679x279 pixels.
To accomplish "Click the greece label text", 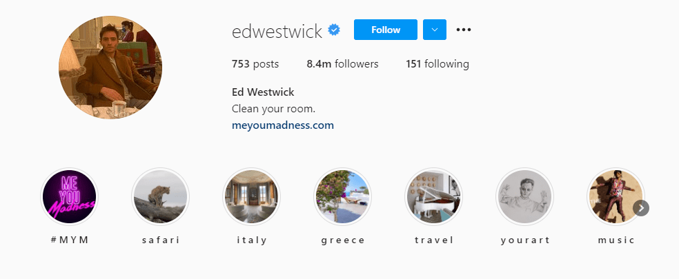I will click(x=343, y=240).
